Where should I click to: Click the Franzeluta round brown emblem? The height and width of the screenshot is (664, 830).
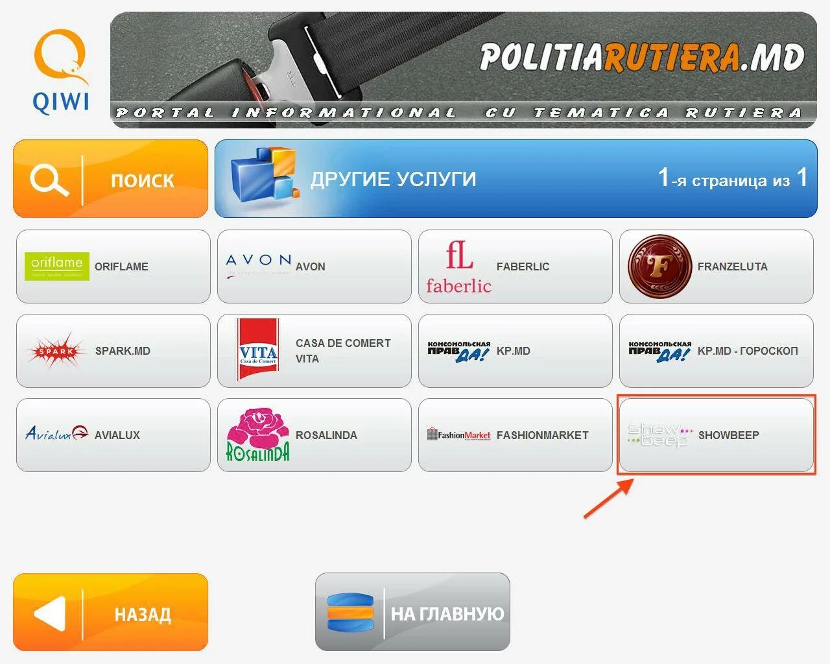[x=659, y=267]
